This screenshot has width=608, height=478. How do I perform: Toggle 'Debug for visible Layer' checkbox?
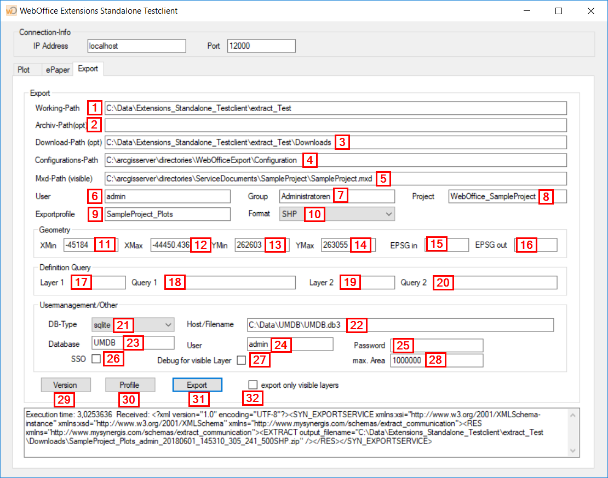[242, 360]
